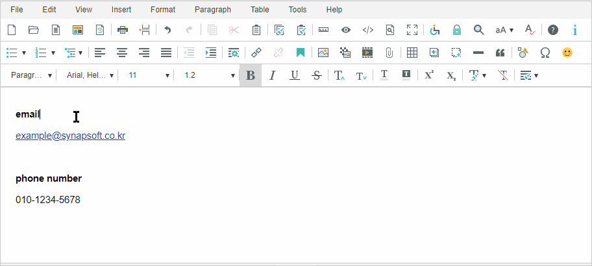Click the example@synapsoft.co.kr email link
Image resolution: width=592 pixels, height=266 pixels.
(70, 136)
